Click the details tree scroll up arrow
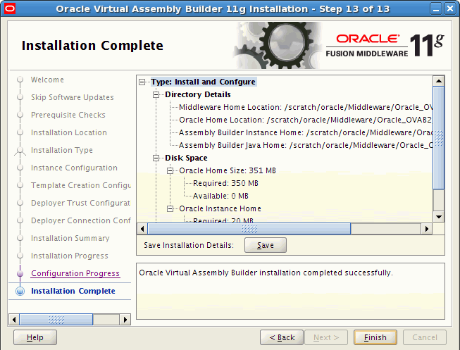The image size is (460, 350). (x=439, y=81)
